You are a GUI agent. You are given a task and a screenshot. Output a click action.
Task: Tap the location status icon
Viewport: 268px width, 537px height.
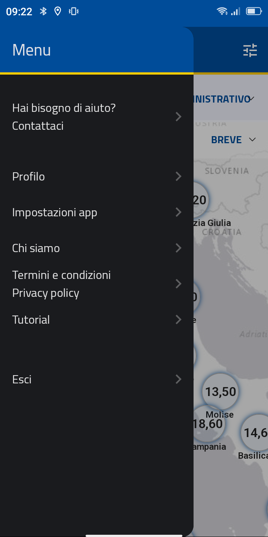[x=58, y=12]
